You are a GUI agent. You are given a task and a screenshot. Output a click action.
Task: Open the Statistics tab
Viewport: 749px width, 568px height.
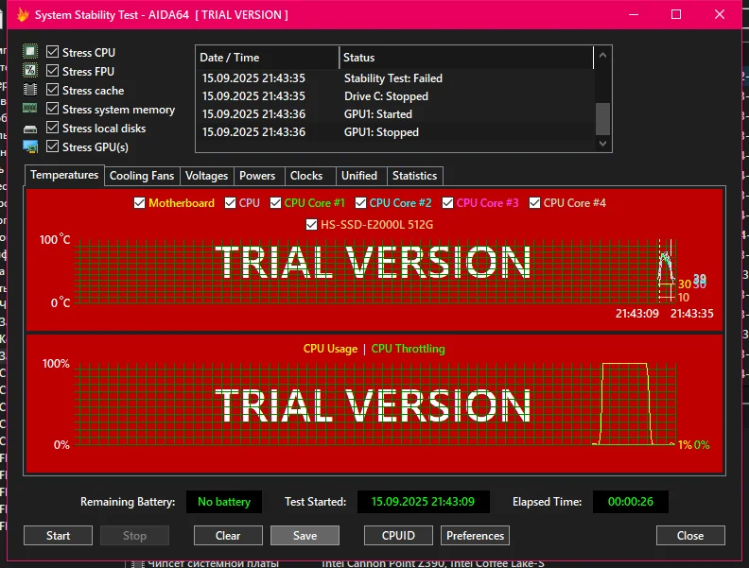pos(414,176)
